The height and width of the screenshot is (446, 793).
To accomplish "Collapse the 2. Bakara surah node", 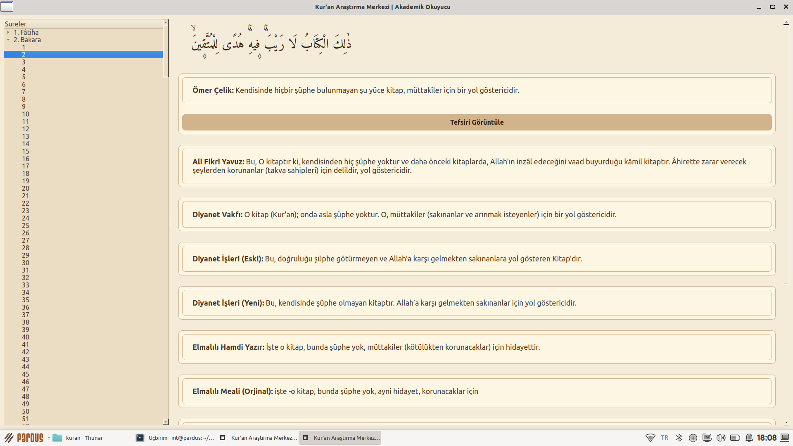I will pos(8,40).
